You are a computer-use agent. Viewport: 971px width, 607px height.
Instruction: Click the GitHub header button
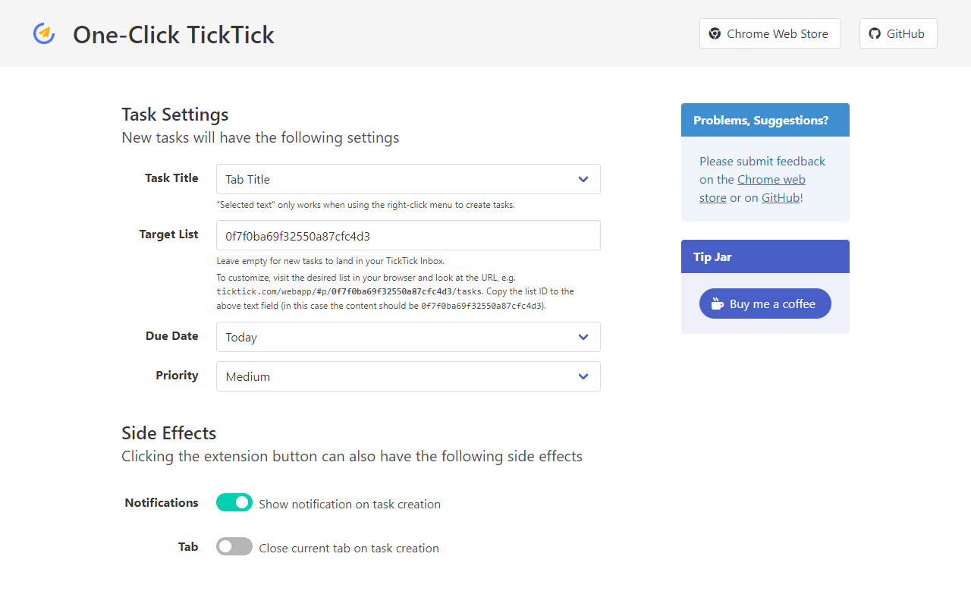(897, 33)
